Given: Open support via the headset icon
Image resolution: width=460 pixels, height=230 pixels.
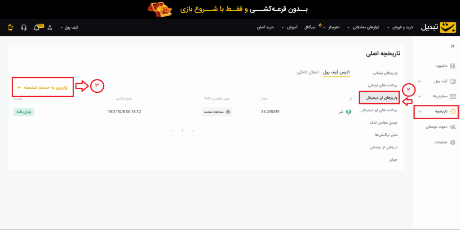Looking at the screenshot, I should [x=24, y=28].
